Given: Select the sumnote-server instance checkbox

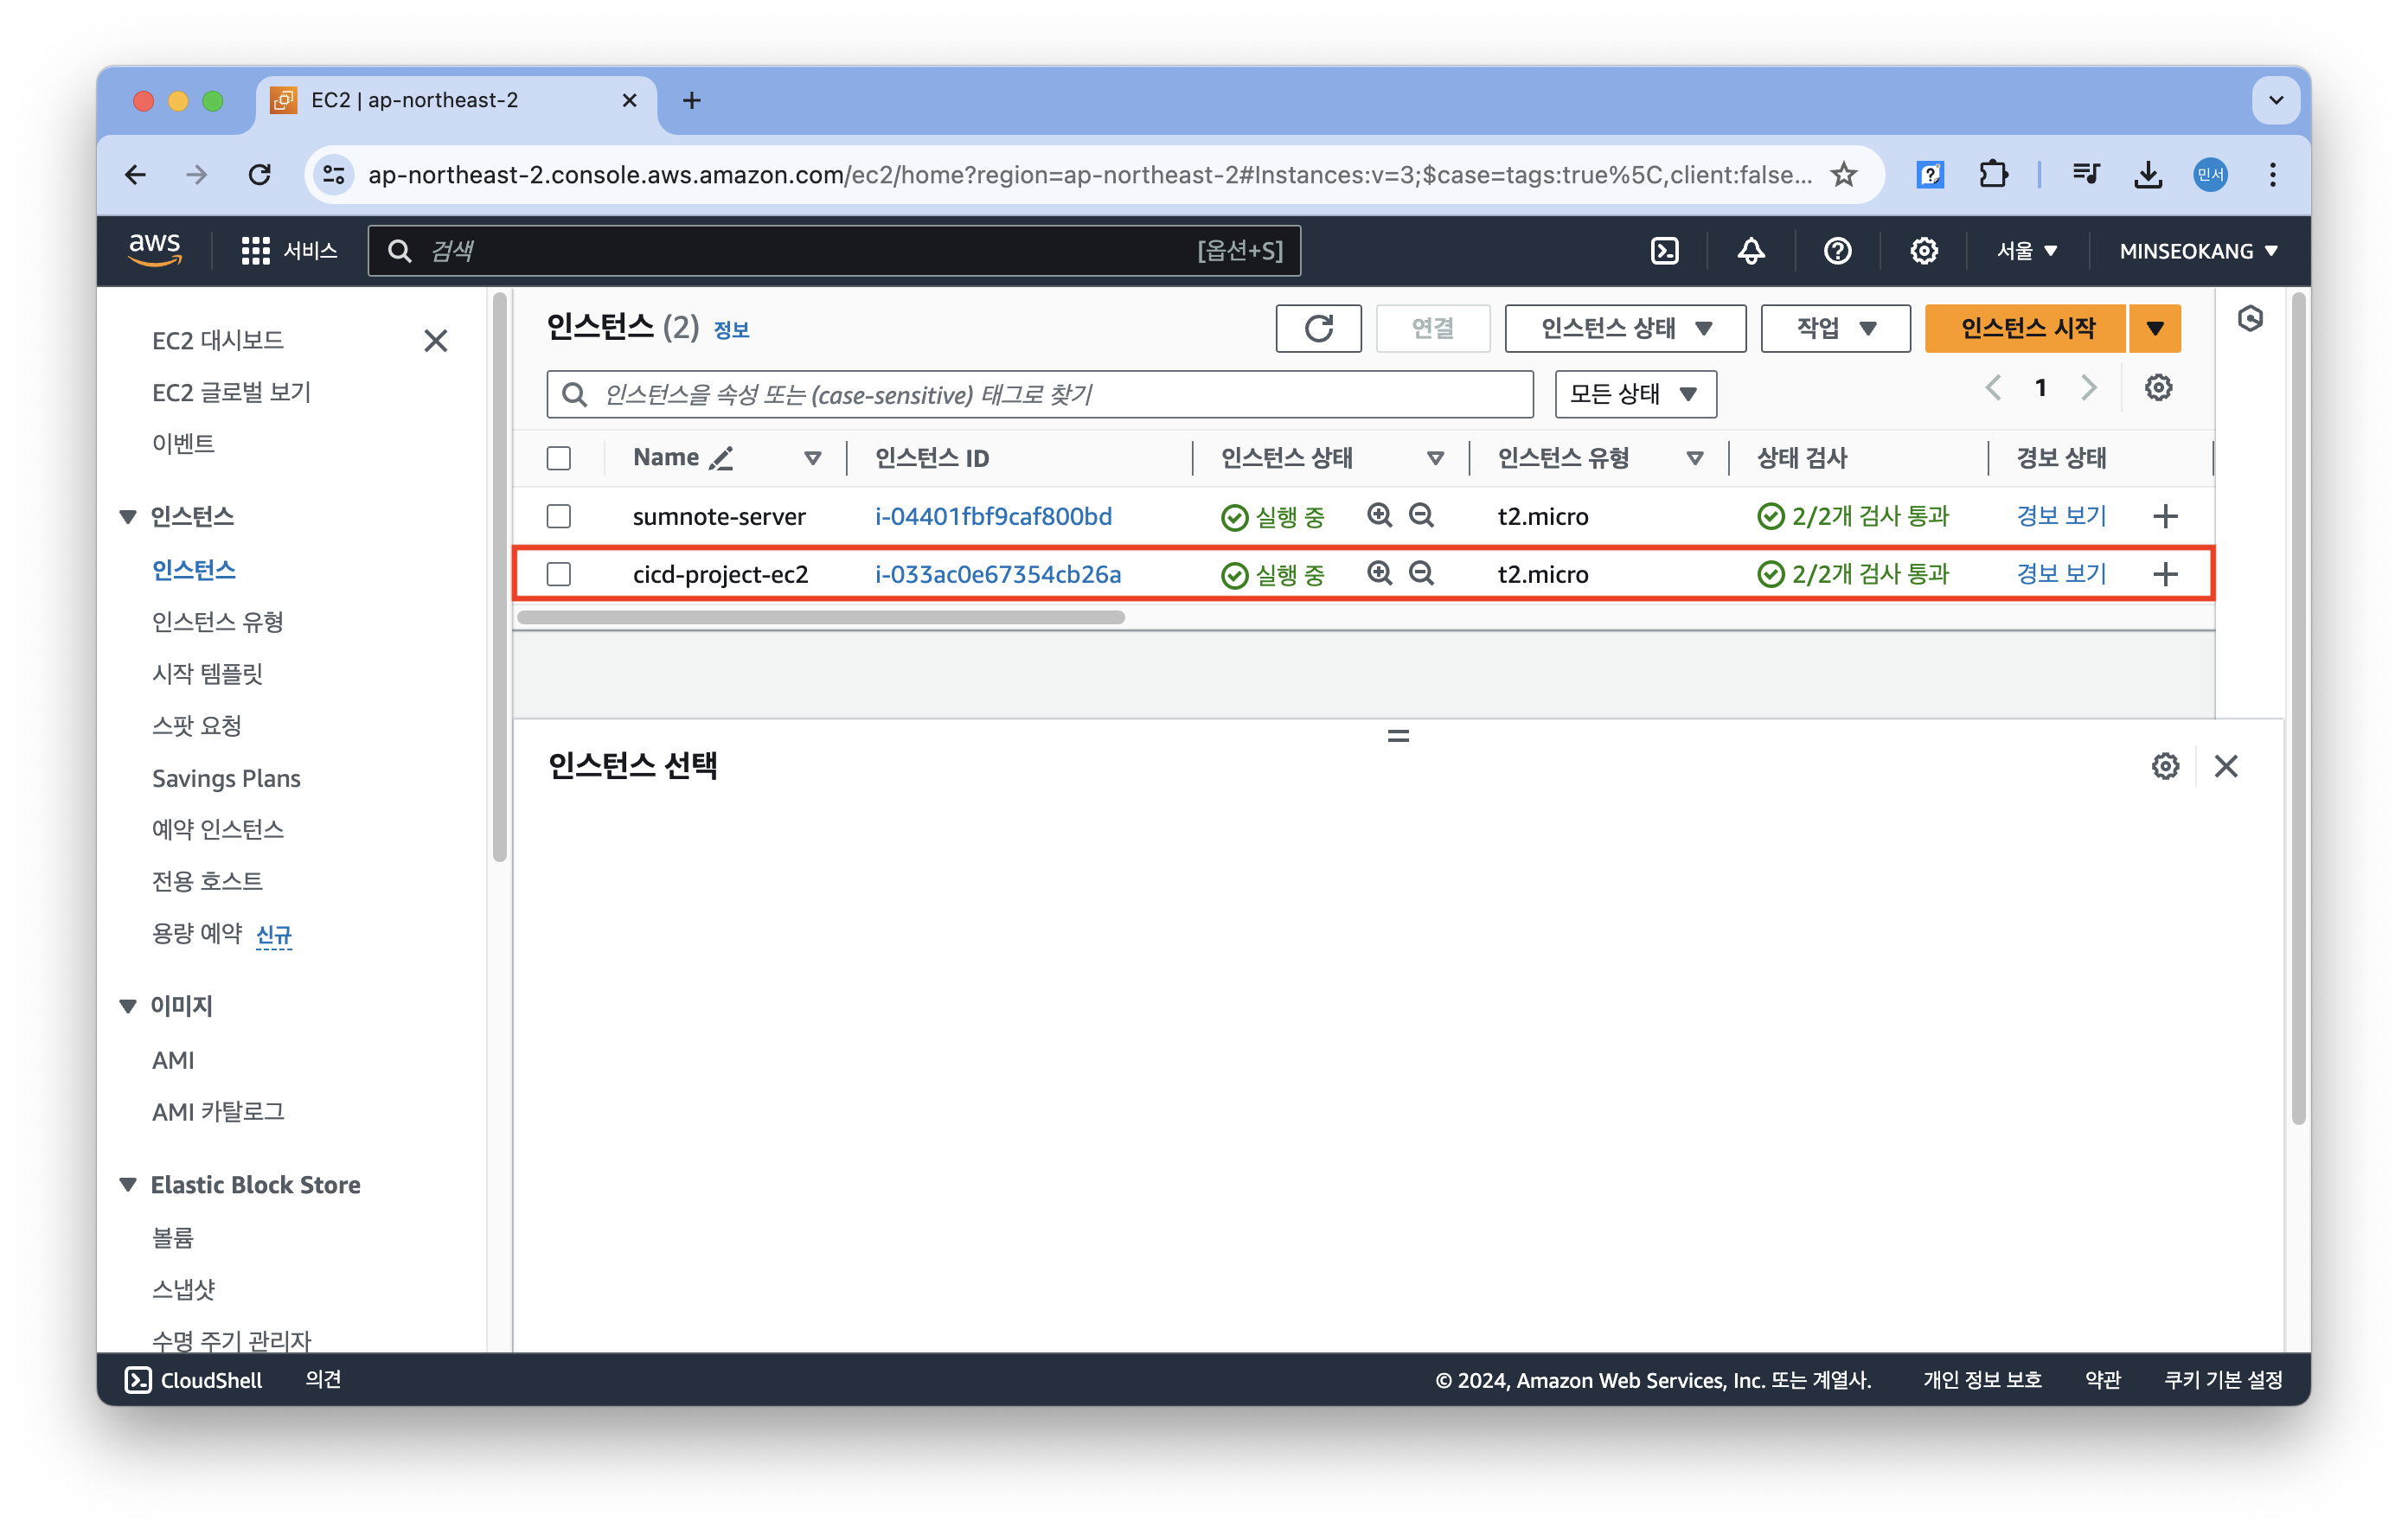Looking at the screenshot, I should coord(559,516).
